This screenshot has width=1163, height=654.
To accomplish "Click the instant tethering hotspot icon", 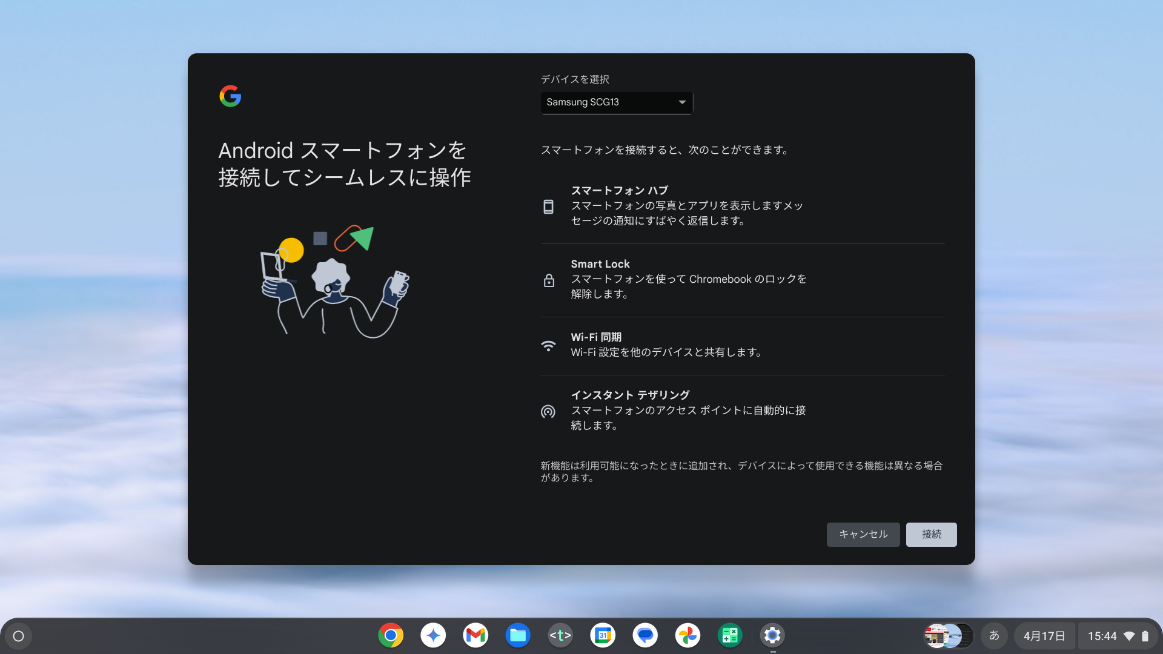I will pyautogui.click(x=548, y=412).
